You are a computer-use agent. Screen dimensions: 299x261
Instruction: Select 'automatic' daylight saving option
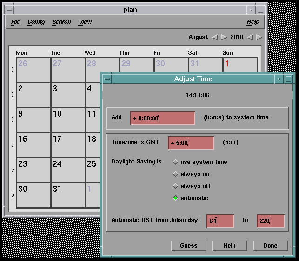175,198
